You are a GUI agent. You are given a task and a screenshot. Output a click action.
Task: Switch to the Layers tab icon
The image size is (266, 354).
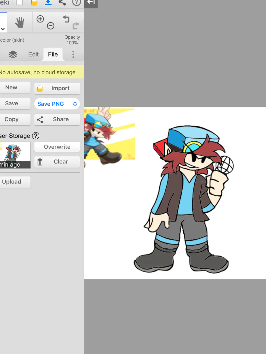[13, 54]
